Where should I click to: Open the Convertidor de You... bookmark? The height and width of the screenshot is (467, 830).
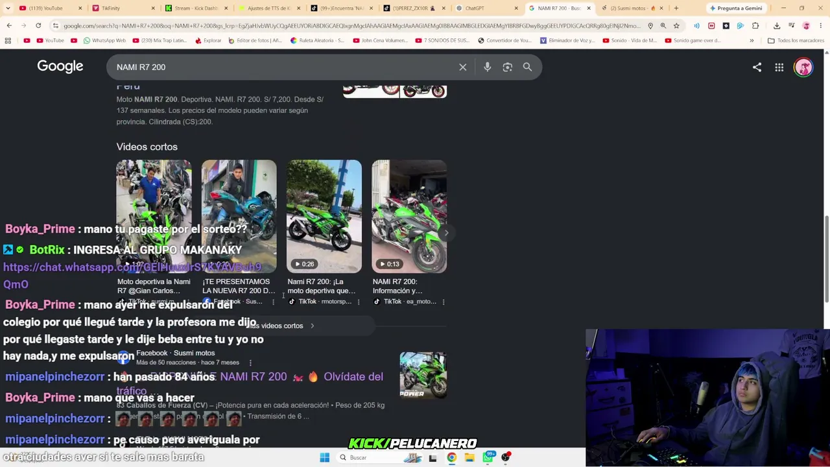(504, 40)
